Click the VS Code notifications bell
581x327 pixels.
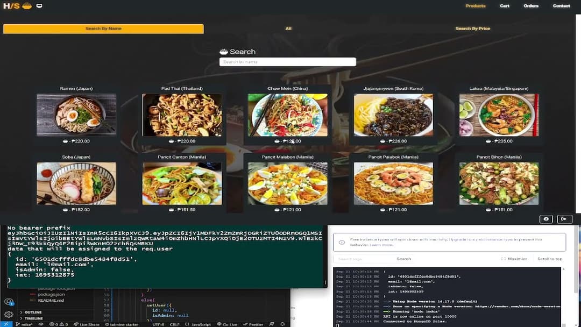(x=283, y=324)
